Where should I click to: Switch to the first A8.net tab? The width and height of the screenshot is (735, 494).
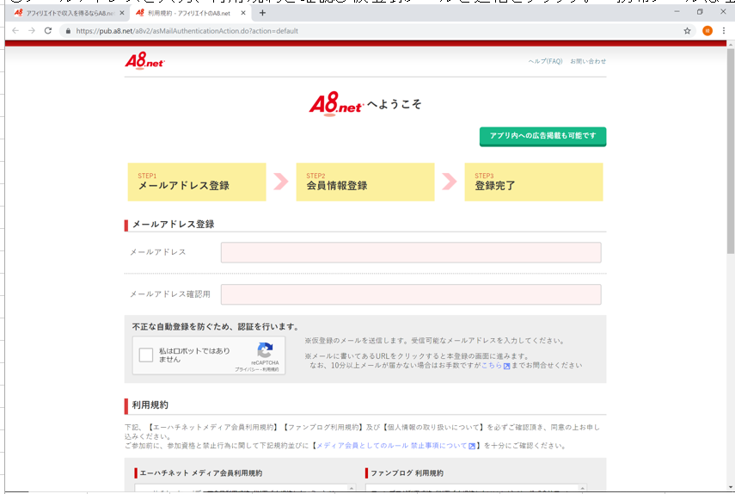pos(69,13)
